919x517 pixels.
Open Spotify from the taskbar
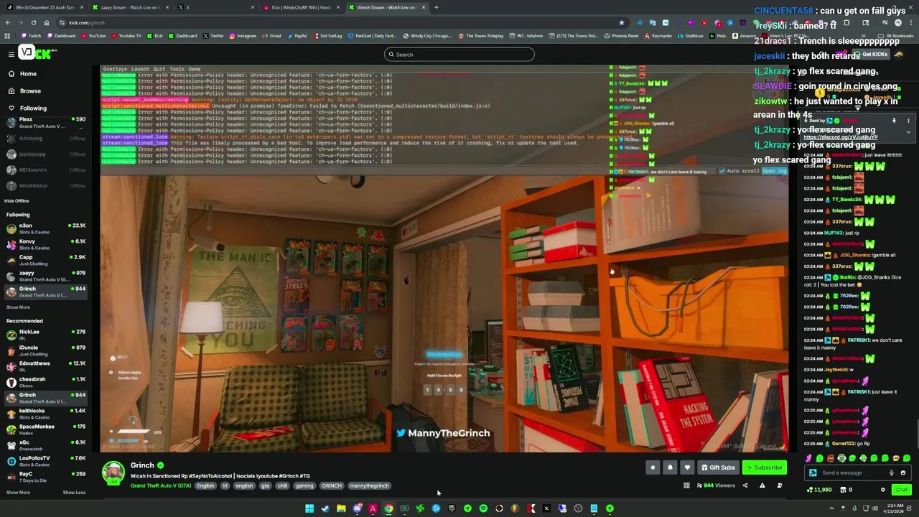coord(483,508)
